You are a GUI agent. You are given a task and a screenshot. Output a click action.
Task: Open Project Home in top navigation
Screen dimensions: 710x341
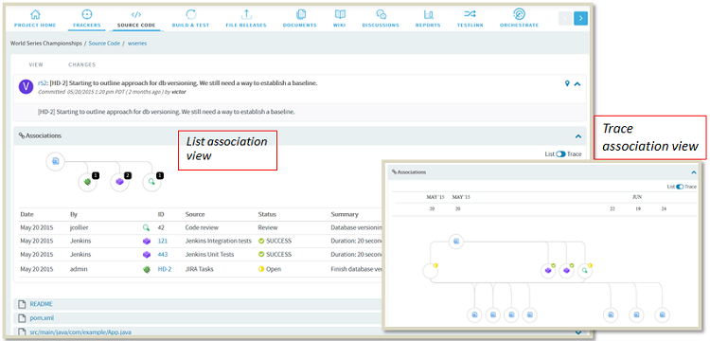click(x=35, y=19)
